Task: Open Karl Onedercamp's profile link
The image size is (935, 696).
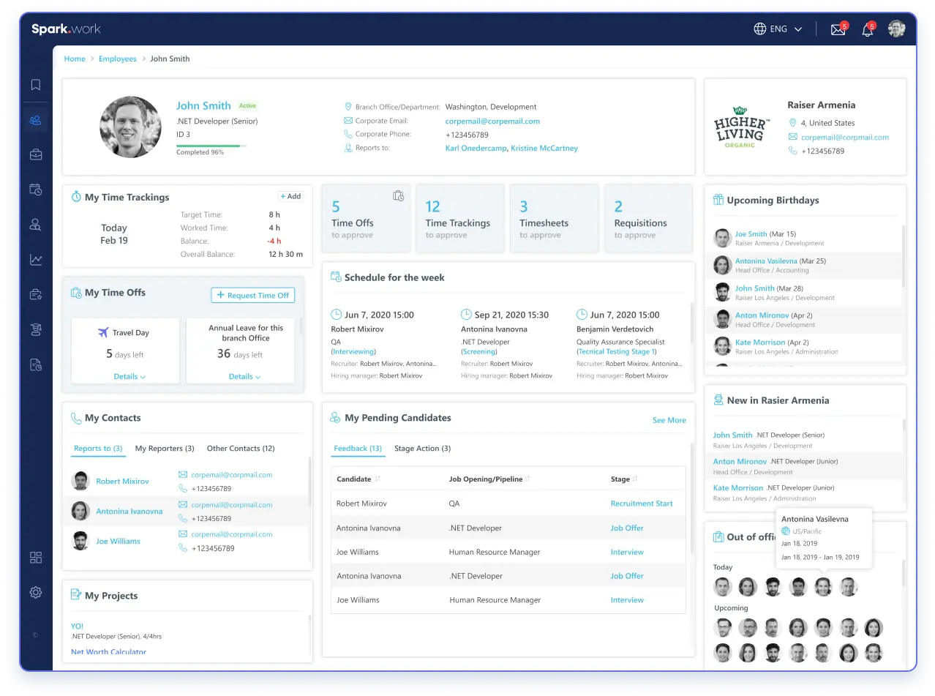Action: click(x=476, y=148)
